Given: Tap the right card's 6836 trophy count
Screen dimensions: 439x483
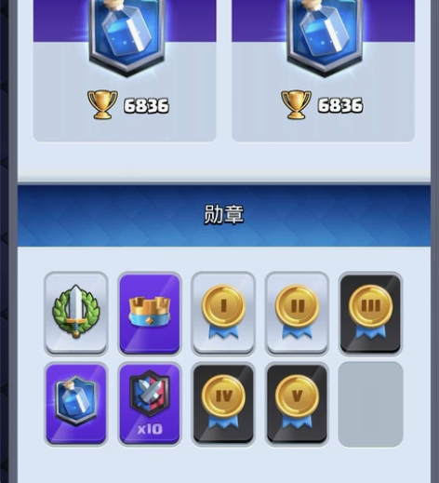Looking at the screenshot, I should (340, 105).
